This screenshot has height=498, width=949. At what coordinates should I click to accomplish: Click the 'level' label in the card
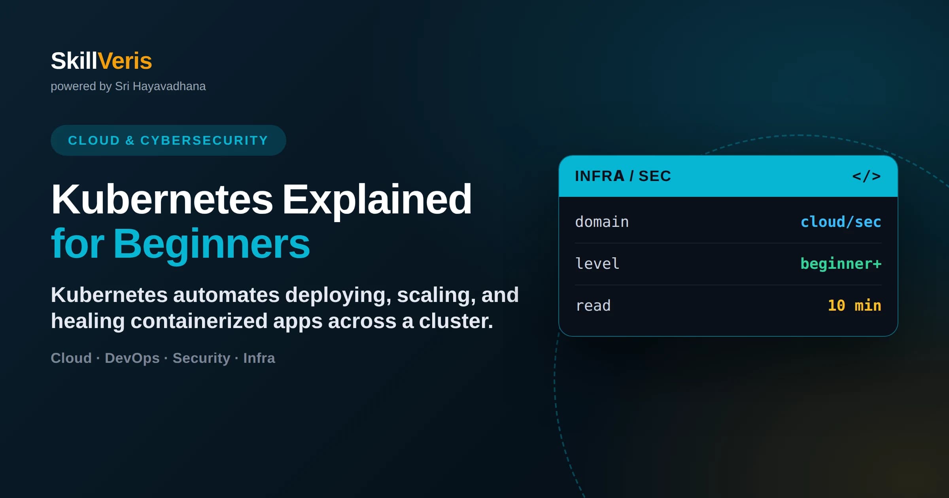tap(597, 264)
